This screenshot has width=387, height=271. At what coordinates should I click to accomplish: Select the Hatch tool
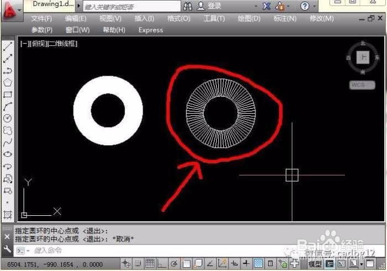coord(8,215)
